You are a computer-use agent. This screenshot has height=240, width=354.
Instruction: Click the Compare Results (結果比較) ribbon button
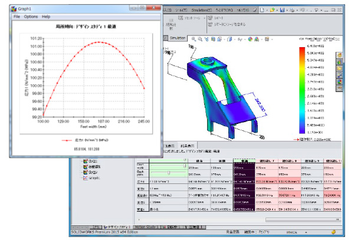(x=171, y=24)
